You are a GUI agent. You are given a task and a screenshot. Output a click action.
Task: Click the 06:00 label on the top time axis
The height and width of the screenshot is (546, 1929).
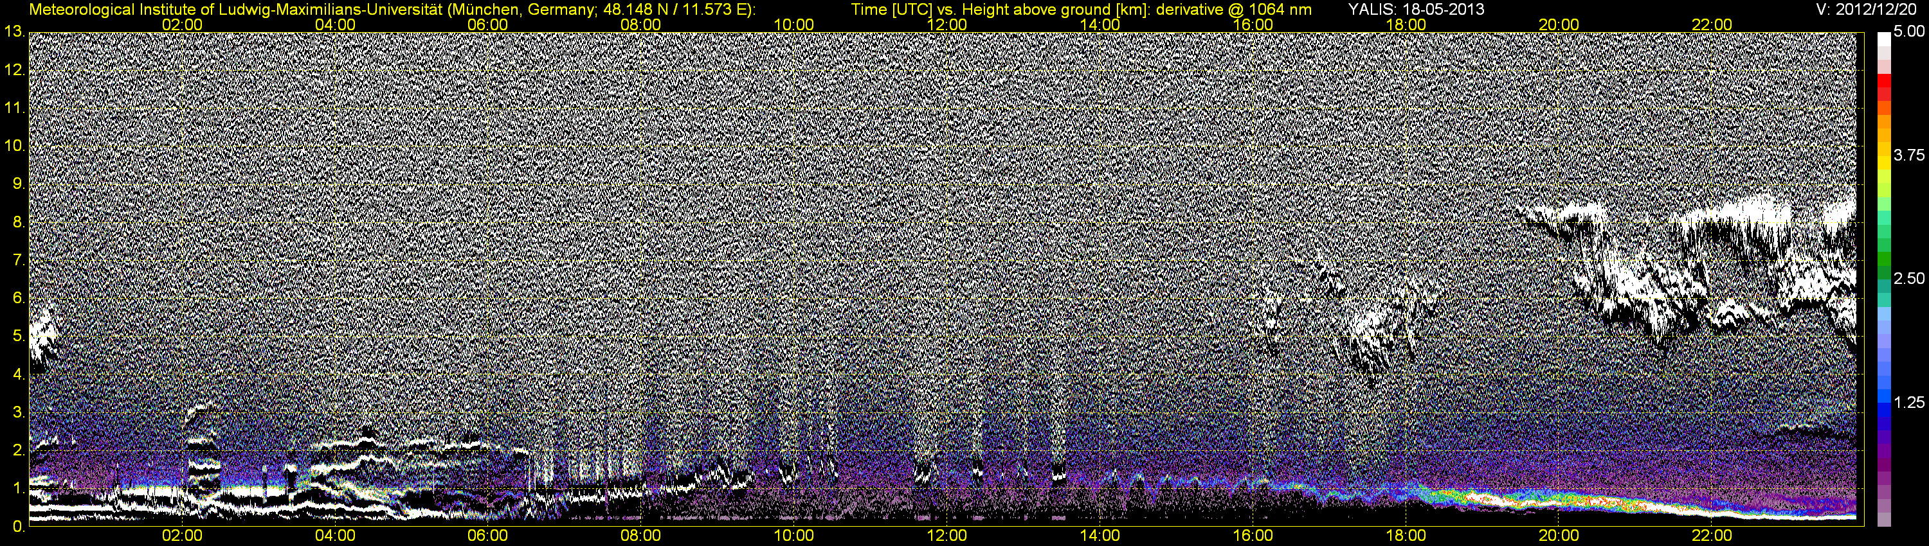click(488, 24)
